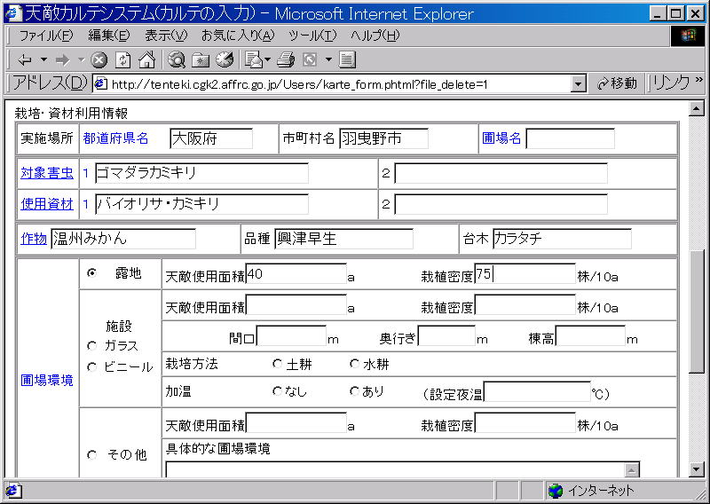Select the 露地 radio button
Screen dimensions: 710x504
91,273
